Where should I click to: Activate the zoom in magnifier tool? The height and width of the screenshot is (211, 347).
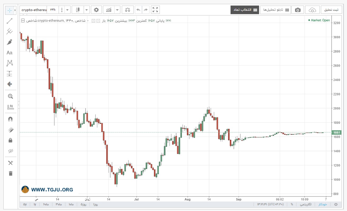[x=10, y=96]
